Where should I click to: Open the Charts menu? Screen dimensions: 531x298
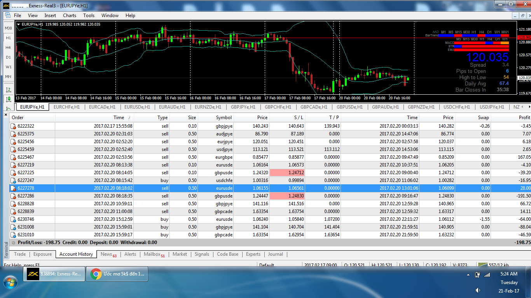click(70, 16)
